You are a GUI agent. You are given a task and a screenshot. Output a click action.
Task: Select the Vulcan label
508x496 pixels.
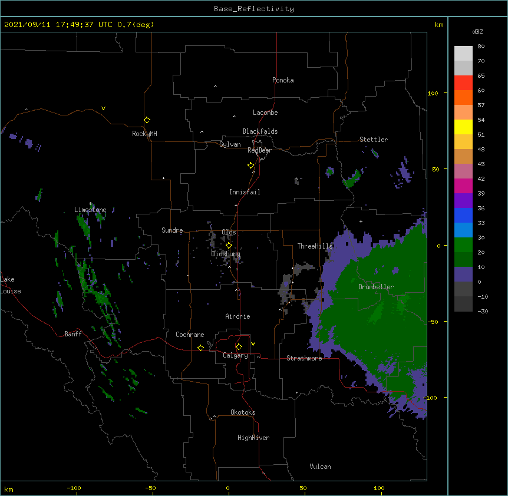coord(320,467)
